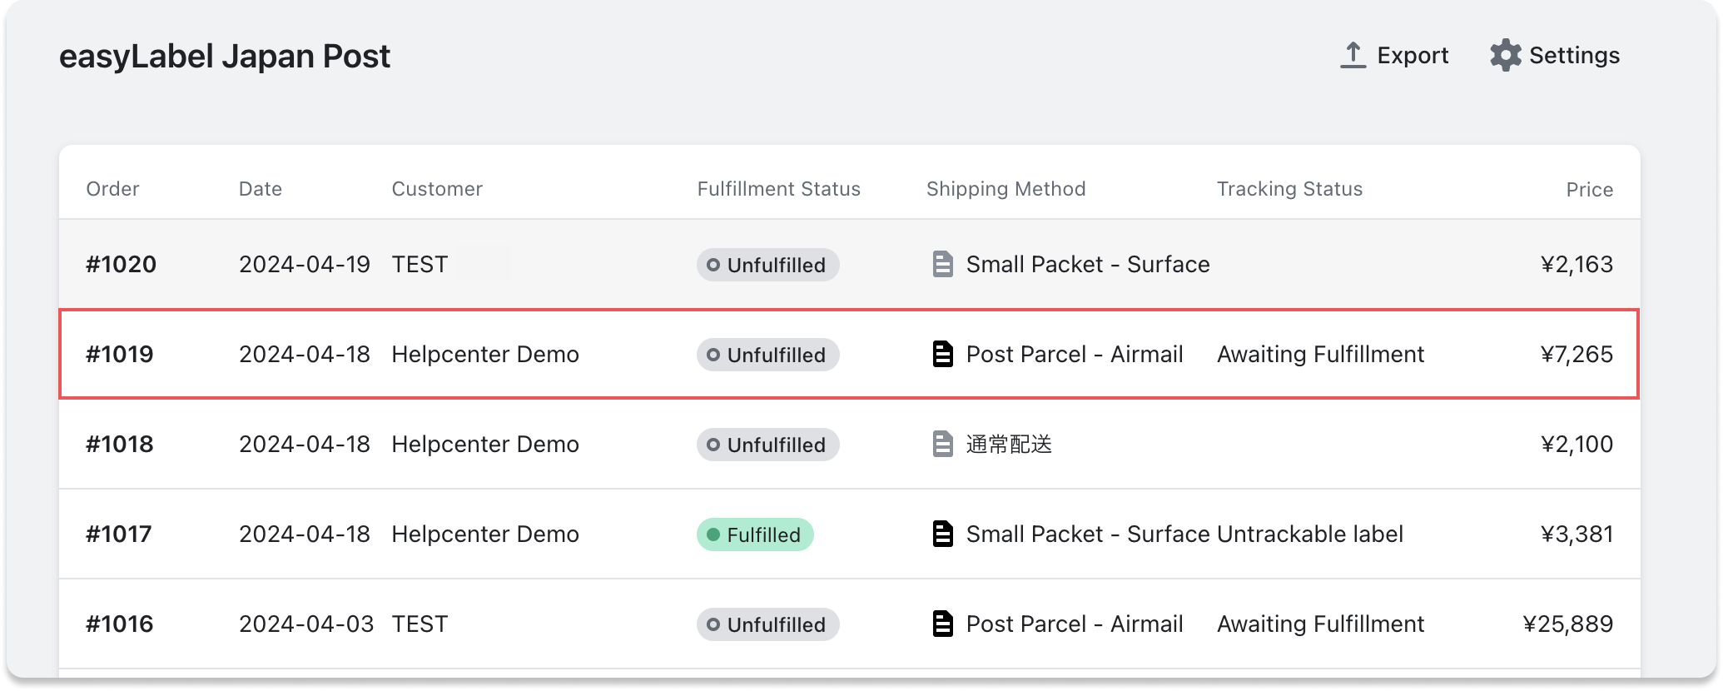
Task: Click the Price column header
Action: pyautogui.click(x=1589, y=190)
